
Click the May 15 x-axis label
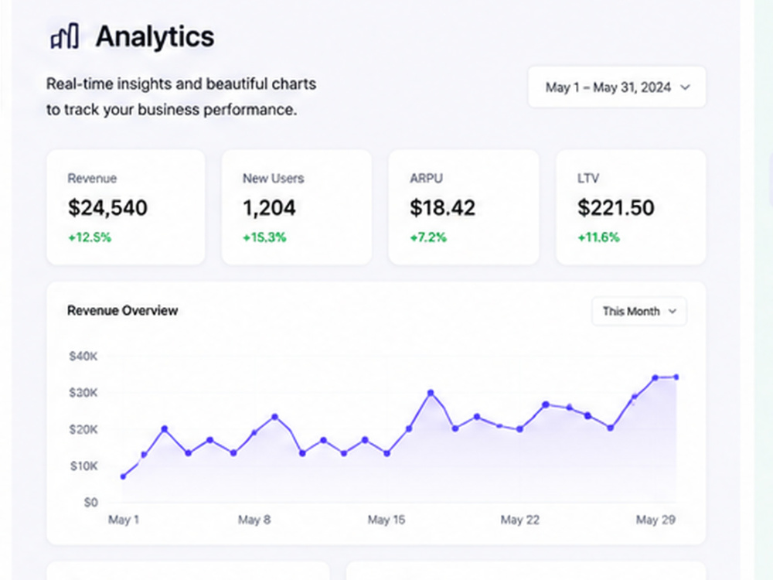[x=386, y=520]
